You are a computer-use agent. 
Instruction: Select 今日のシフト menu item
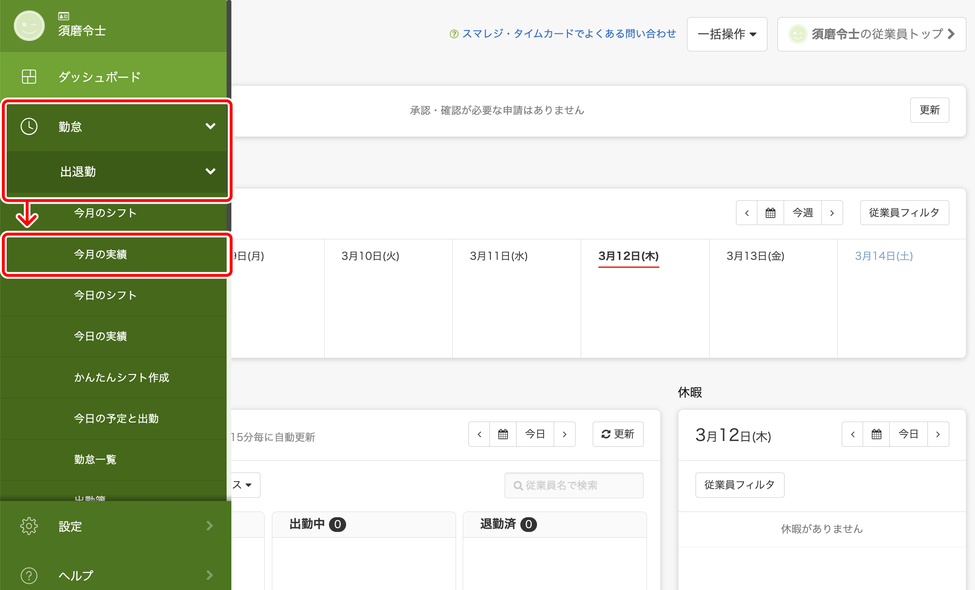tap(105, 295)
